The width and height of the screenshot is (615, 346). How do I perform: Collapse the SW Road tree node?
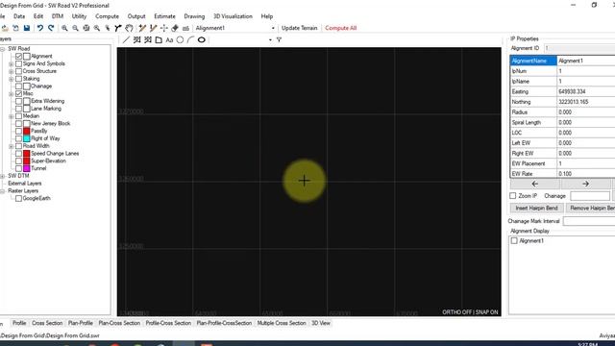pos(2,49)
